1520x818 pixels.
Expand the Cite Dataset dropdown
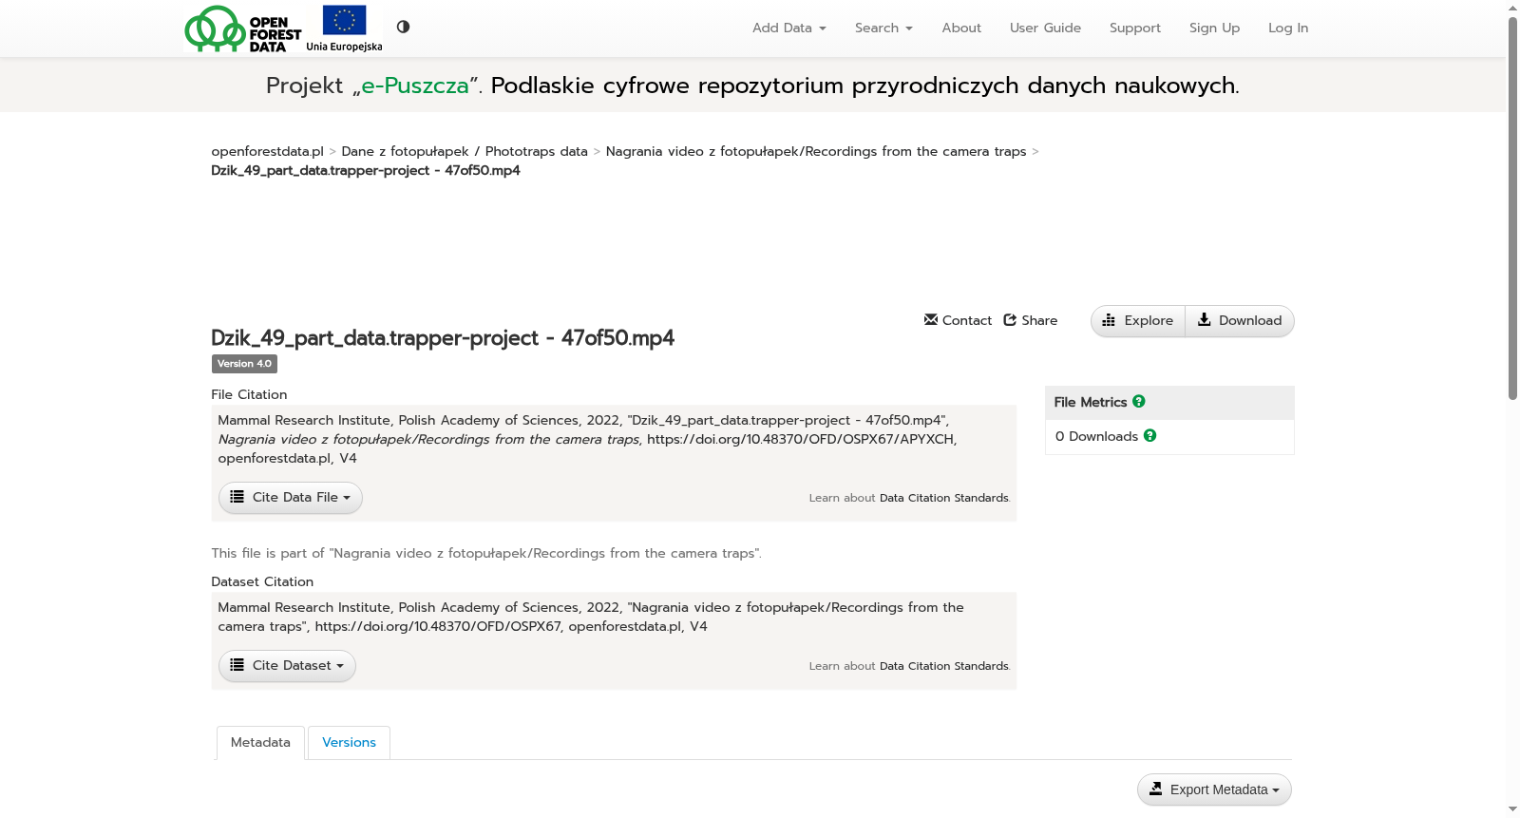(287, 666)
